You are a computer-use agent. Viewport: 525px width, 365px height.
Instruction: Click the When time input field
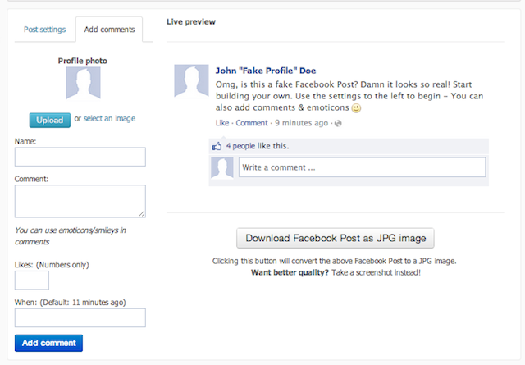pos(80,317)
